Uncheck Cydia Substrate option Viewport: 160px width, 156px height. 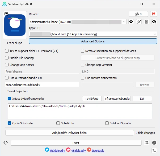(10, 123)
